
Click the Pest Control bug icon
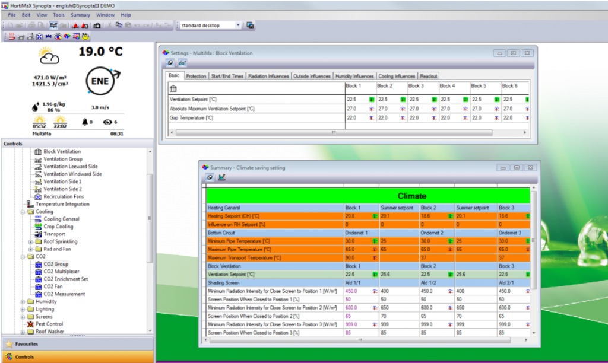30,324
